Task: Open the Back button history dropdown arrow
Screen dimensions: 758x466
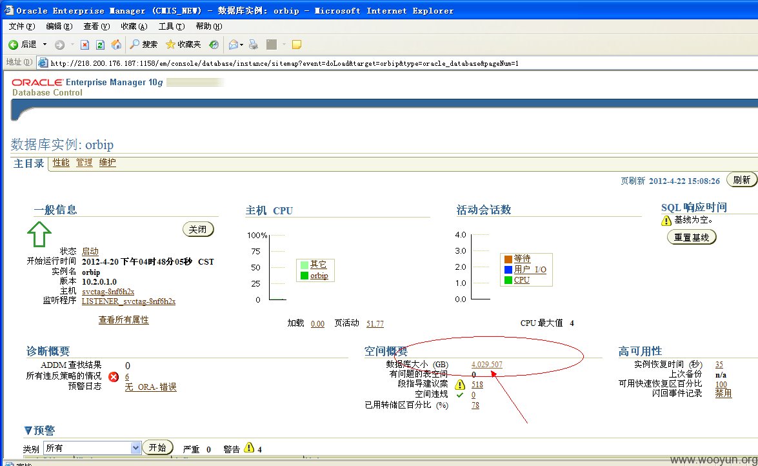Action: point(45,45)
